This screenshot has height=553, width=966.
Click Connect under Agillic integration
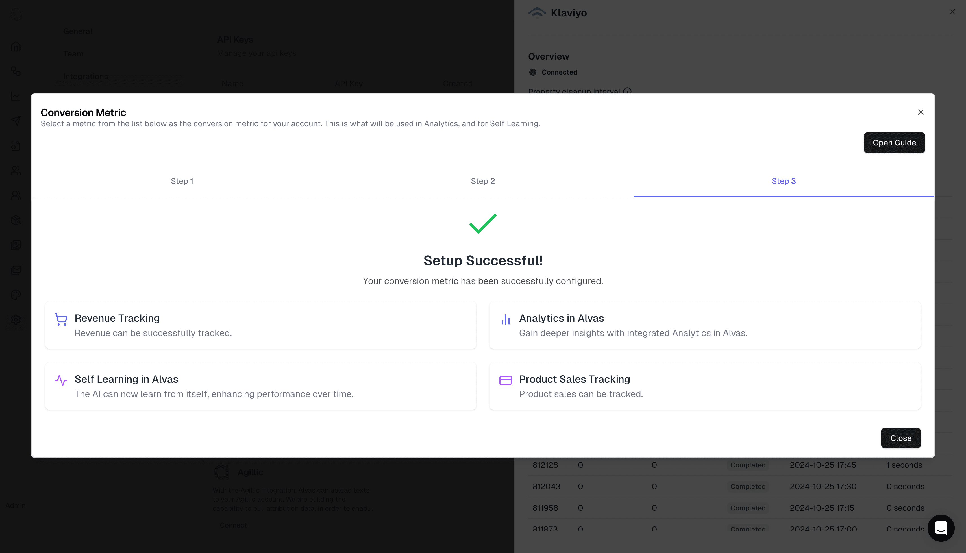point(233,525)
